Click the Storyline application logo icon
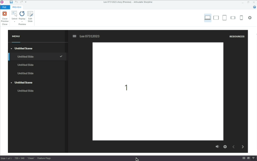Viewport: 257px width, 161px height. coord(2,2)
